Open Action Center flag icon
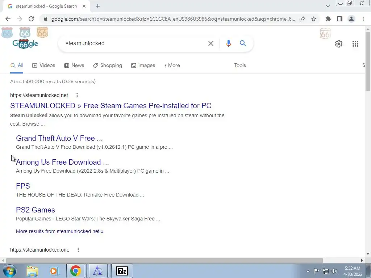Screen dimensions: 371x278 tap(317, 271)
